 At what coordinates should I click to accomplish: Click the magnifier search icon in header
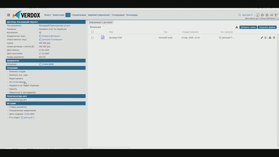pos(239,15)
